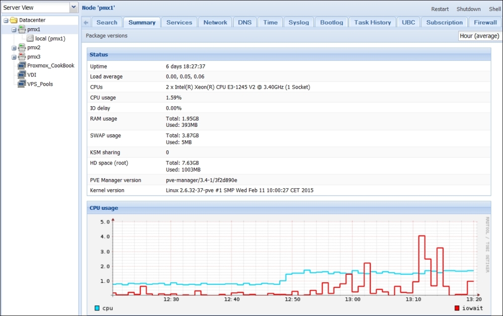Click the CPU usage panel header
The image size is (503, 316).
[289, 208]
